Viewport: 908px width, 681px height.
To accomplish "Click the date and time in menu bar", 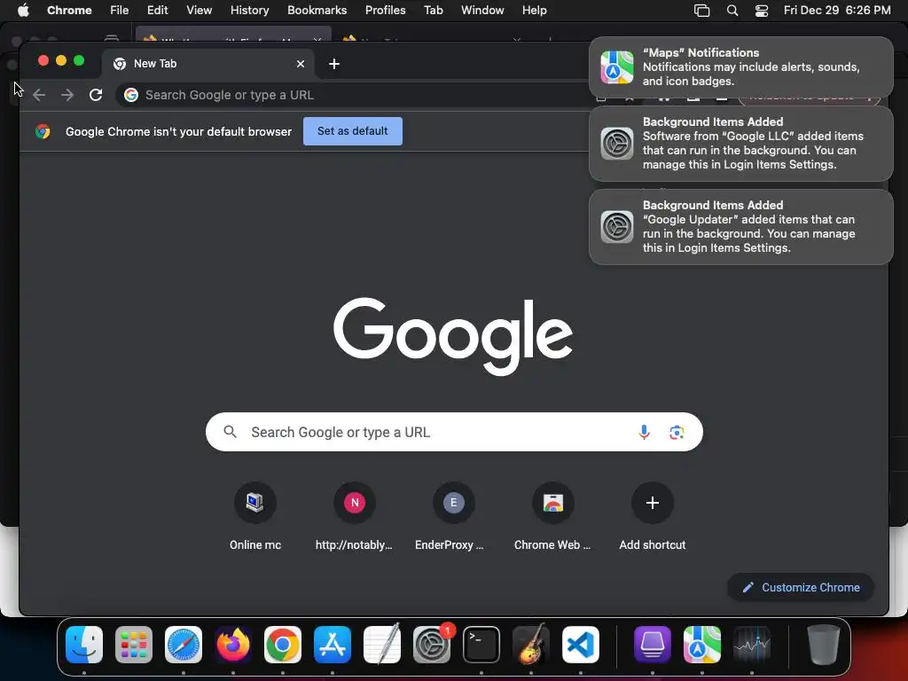I will (x=837, y=11).
